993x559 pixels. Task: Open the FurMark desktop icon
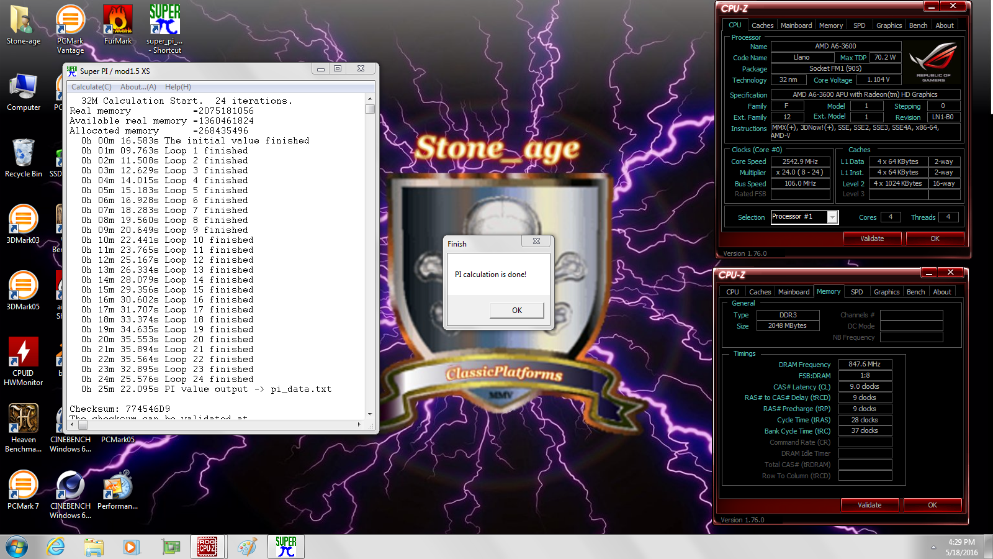pyautogui.click(x=118, y=25)
